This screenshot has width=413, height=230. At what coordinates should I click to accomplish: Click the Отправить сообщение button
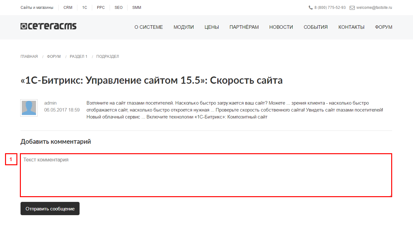click(50, 209)
